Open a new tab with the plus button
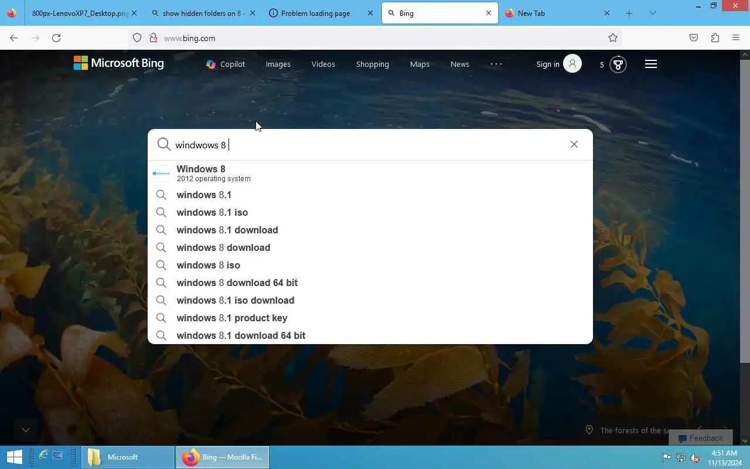The width and height of the screenshot is (750, 469). coord(629,13)
